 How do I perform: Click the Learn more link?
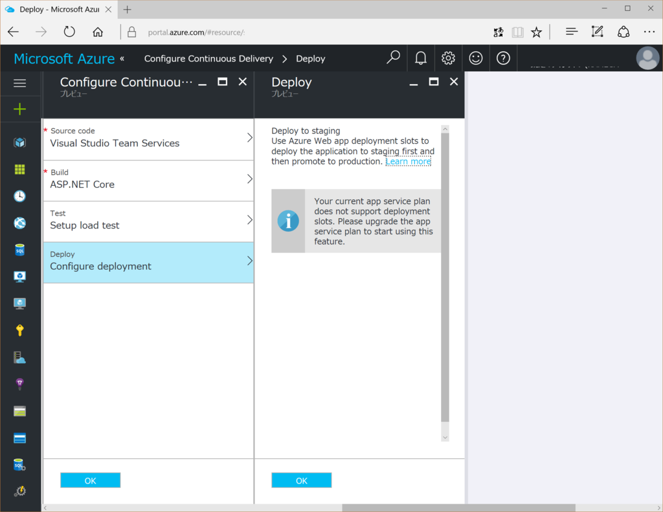tap(409, 162)
